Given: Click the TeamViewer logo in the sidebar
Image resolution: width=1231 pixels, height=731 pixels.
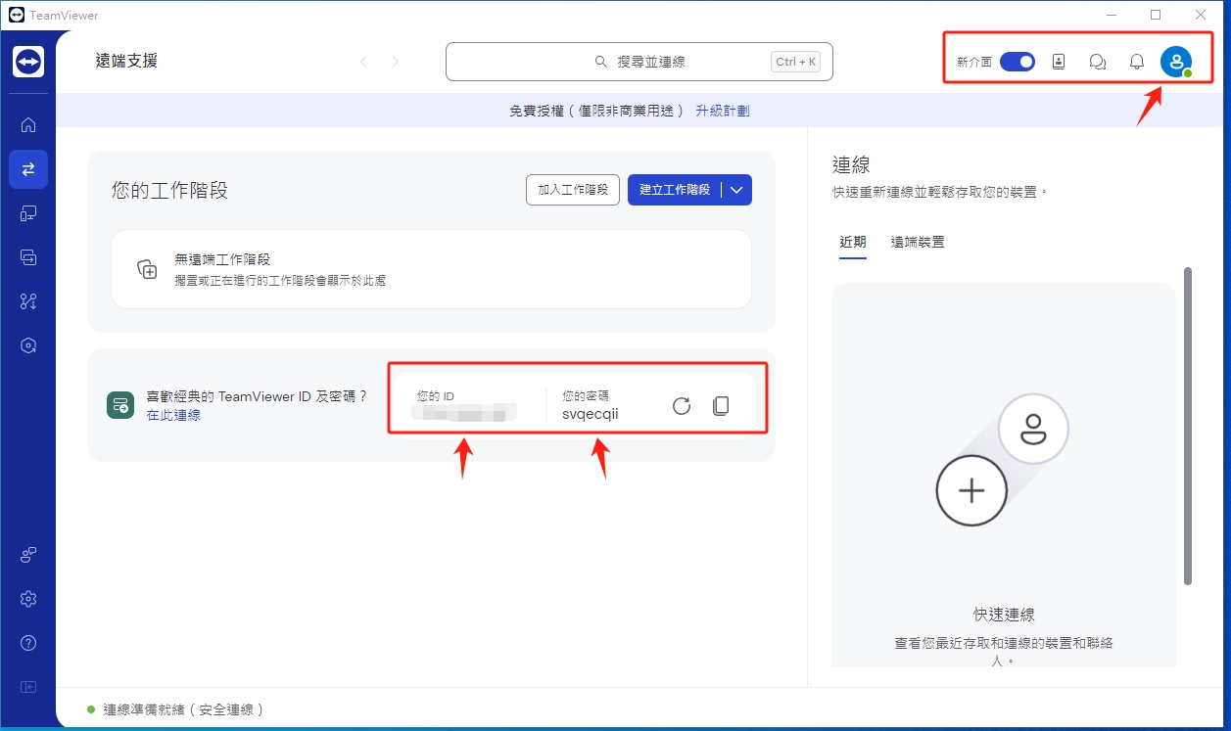Looking at the screenshot, I should coord(28,62).
